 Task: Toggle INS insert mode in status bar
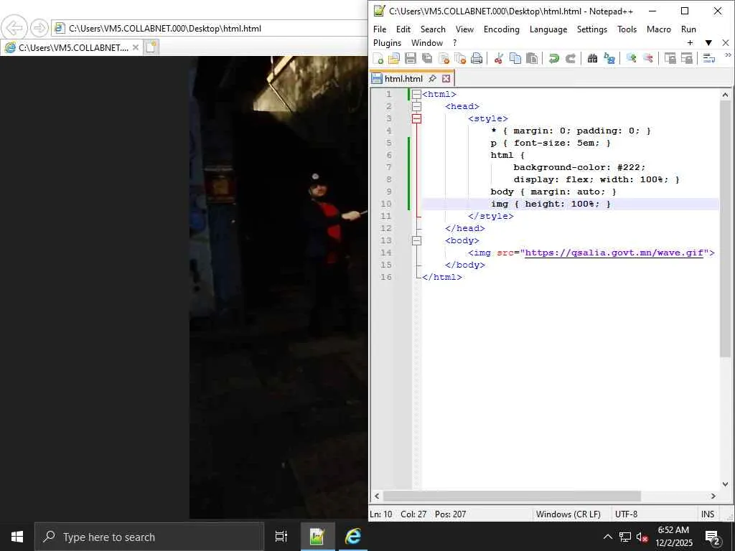coord(707,514)
